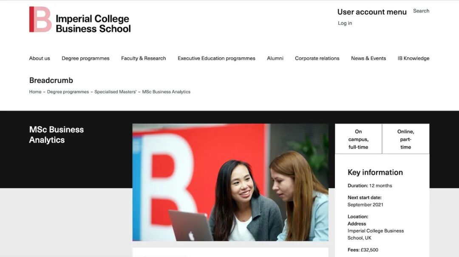The image size is (459, 257).
Task: Go to the Home breadcrumb link
Action: (35, 92)
